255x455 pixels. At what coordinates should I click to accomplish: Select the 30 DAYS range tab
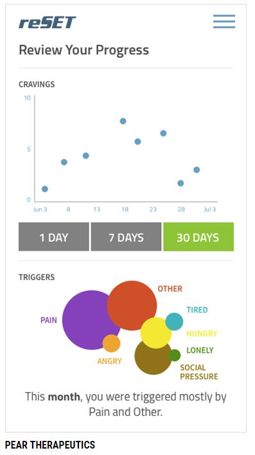tap(198, 236)
